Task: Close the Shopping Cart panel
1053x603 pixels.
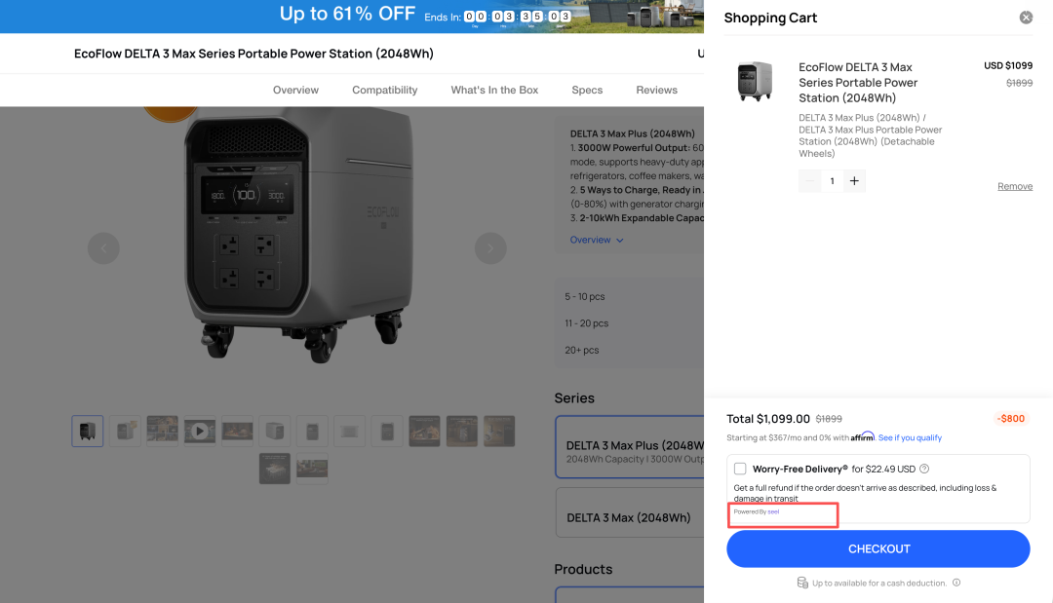Action: tap(1026, 18)
